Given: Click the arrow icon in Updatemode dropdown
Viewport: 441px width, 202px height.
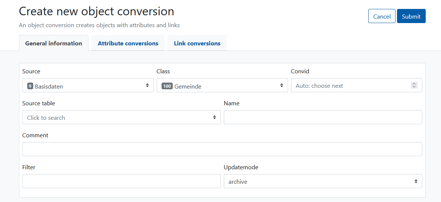Looking at the screenshot, I should [x=416, y=181].
